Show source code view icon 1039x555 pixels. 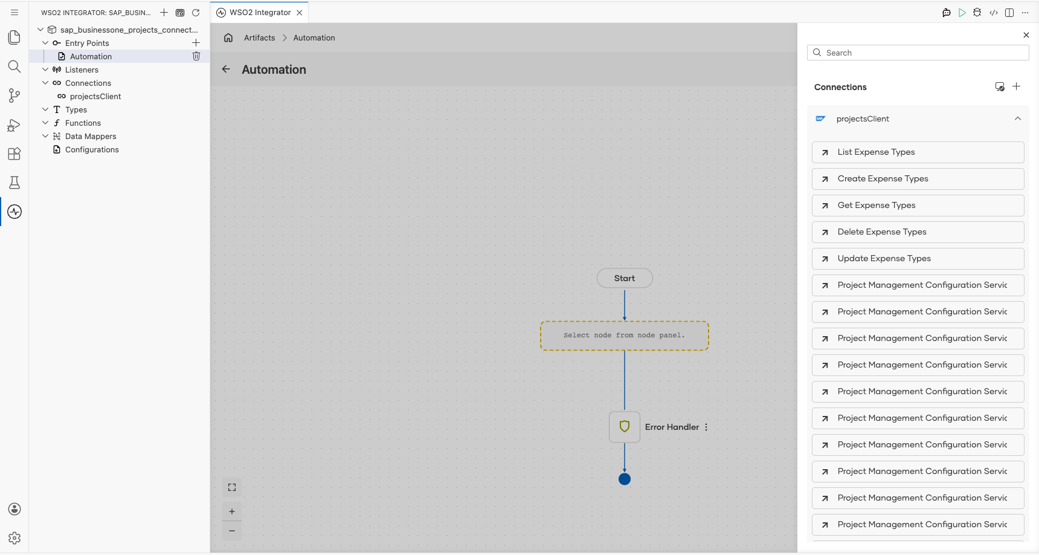tap(994, 13)
